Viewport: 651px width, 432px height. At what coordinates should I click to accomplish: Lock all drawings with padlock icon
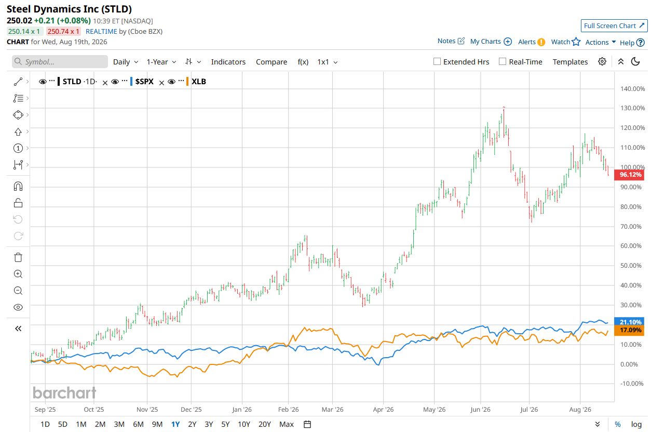coord(18,203)
